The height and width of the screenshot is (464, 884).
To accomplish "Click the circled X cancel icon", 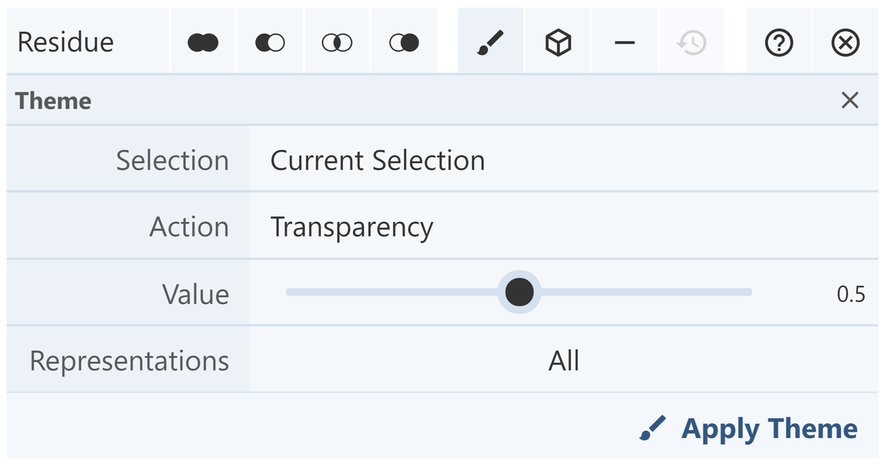I will pos(846,42).
